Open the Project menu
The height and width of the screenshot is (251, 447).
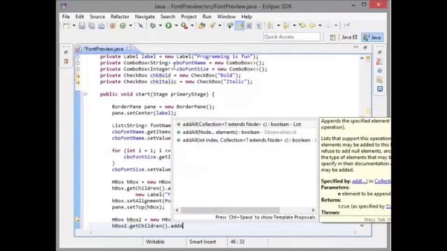tap(189, 17)
